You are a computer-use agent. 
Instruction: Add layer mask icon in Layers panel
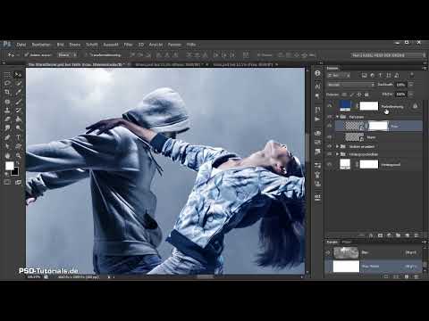pyautogui.click(x=380, y=235)
